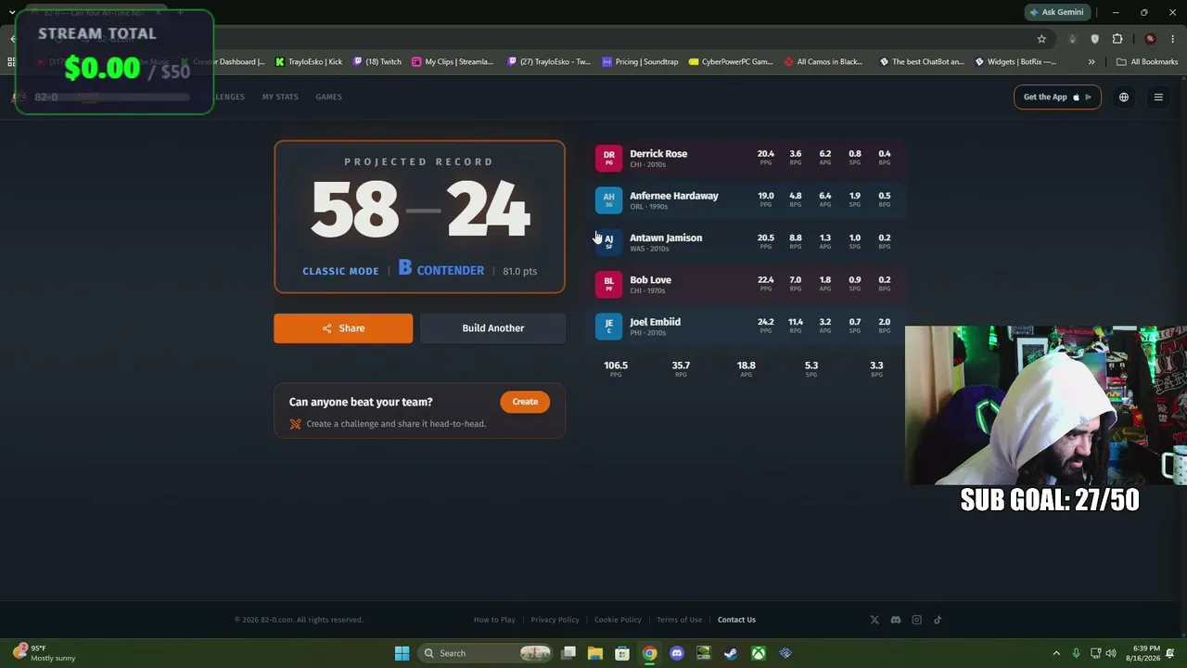
Task: Bookmark this page with the star icon
Action: tap(1041, 39)
